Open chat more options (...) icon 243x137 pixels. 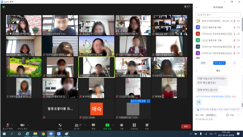[239, 115]
